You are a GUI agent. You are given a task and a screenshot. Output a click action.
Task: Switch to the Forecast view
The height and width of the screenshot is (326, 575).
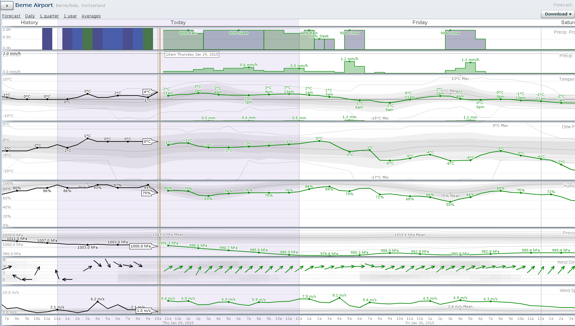[x=11, y=16]
